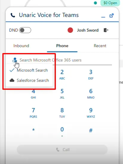The image size is (123, 164).
Task: Click the Call button
Action: [62, 150]
